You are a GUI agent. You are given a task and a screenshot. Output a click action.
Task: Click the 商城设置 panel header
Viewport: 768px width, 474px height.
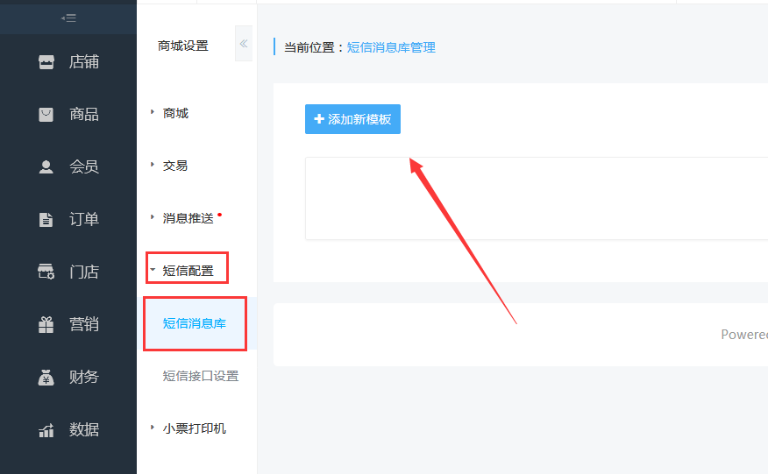tap(182, 46)
